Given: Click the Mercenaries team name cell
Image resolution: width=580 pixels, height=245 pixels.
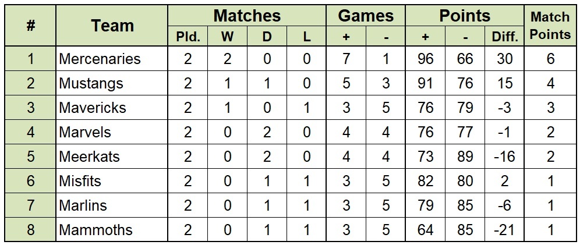Looking at the screenshot, I should [x=112, y=59].
